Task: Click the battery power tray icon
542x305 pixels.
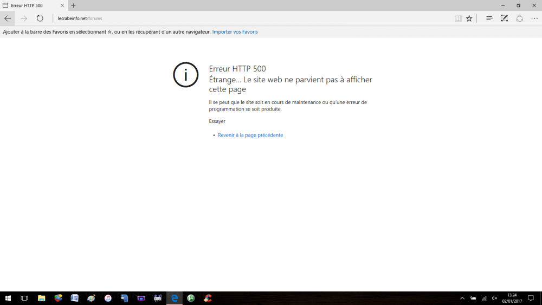Action: click(473, 298)
